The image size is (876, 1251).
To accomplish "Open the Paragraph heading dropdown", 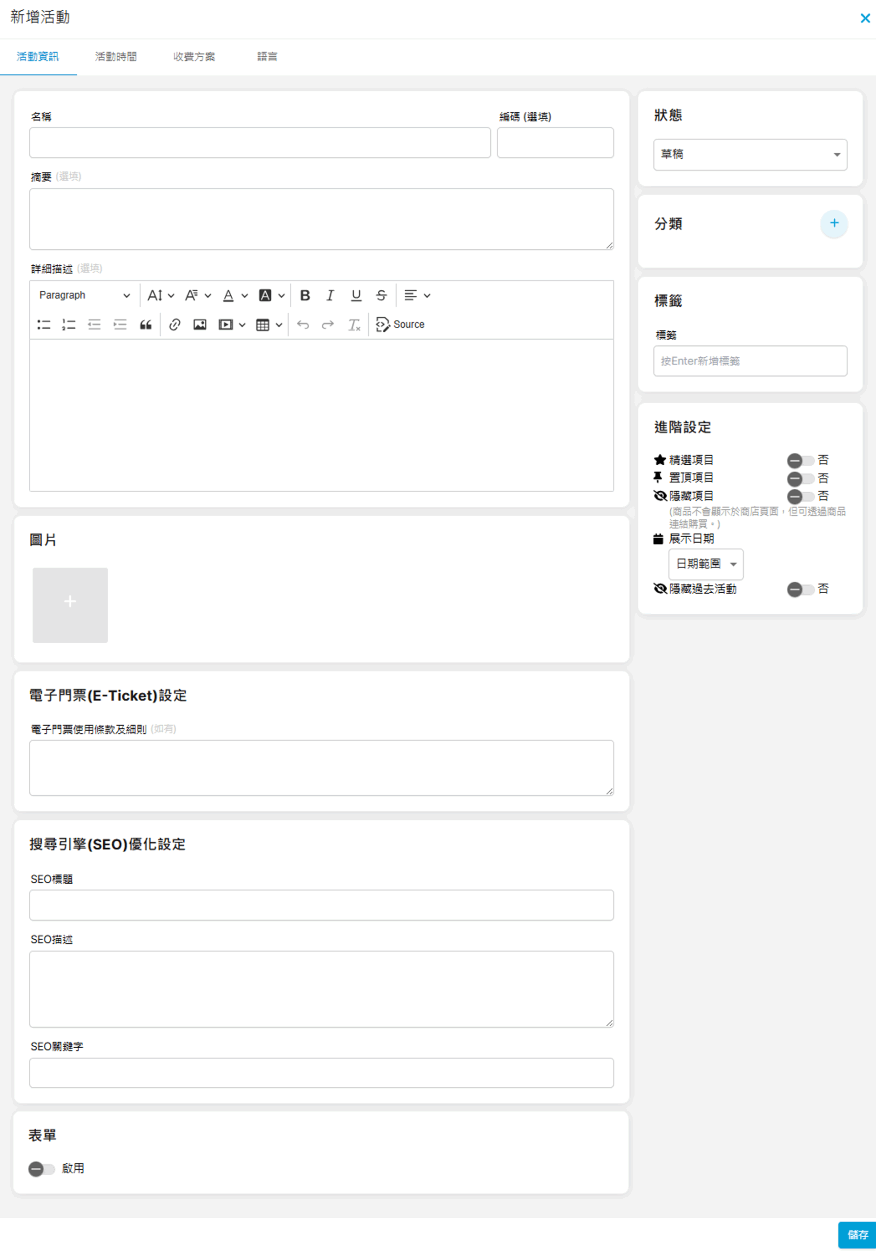I will point(85,295).
